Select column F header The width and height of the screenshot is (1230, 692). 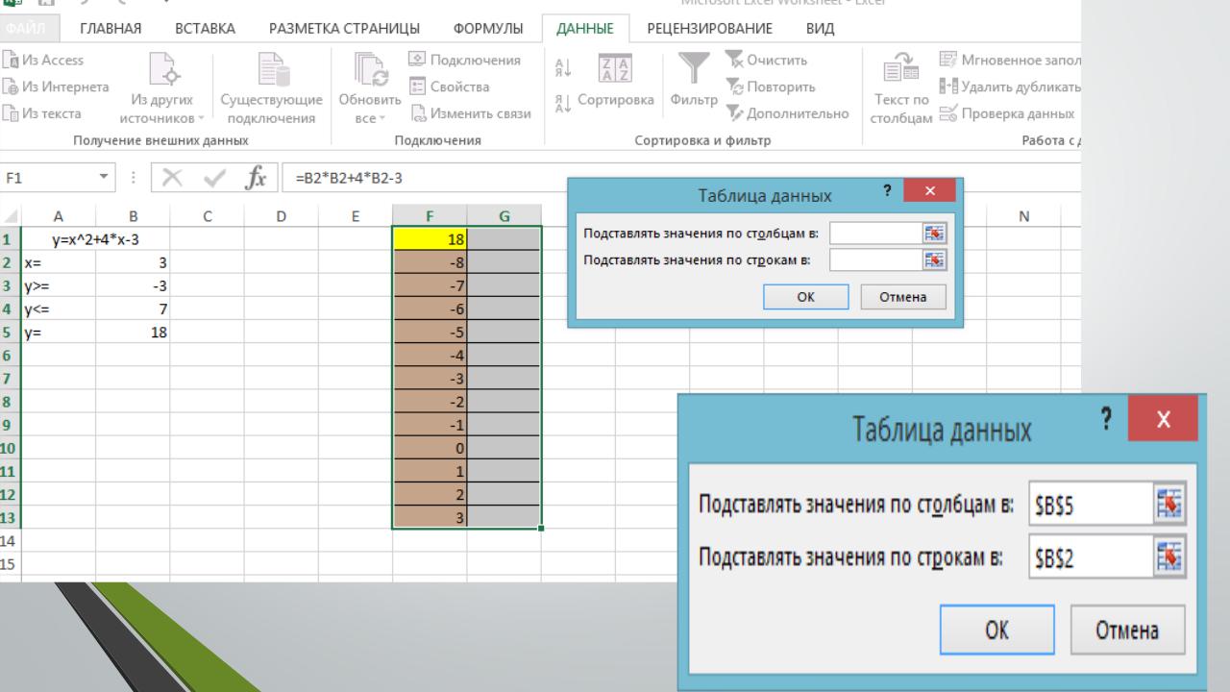430,216
